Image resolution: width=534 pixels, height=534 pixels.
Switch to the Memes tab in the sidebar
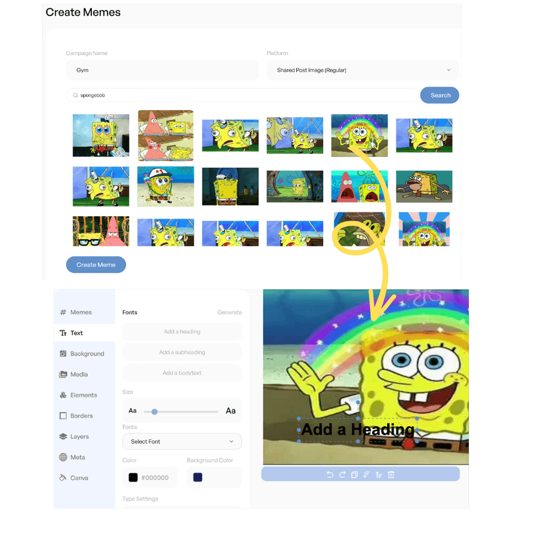(76, 312)
